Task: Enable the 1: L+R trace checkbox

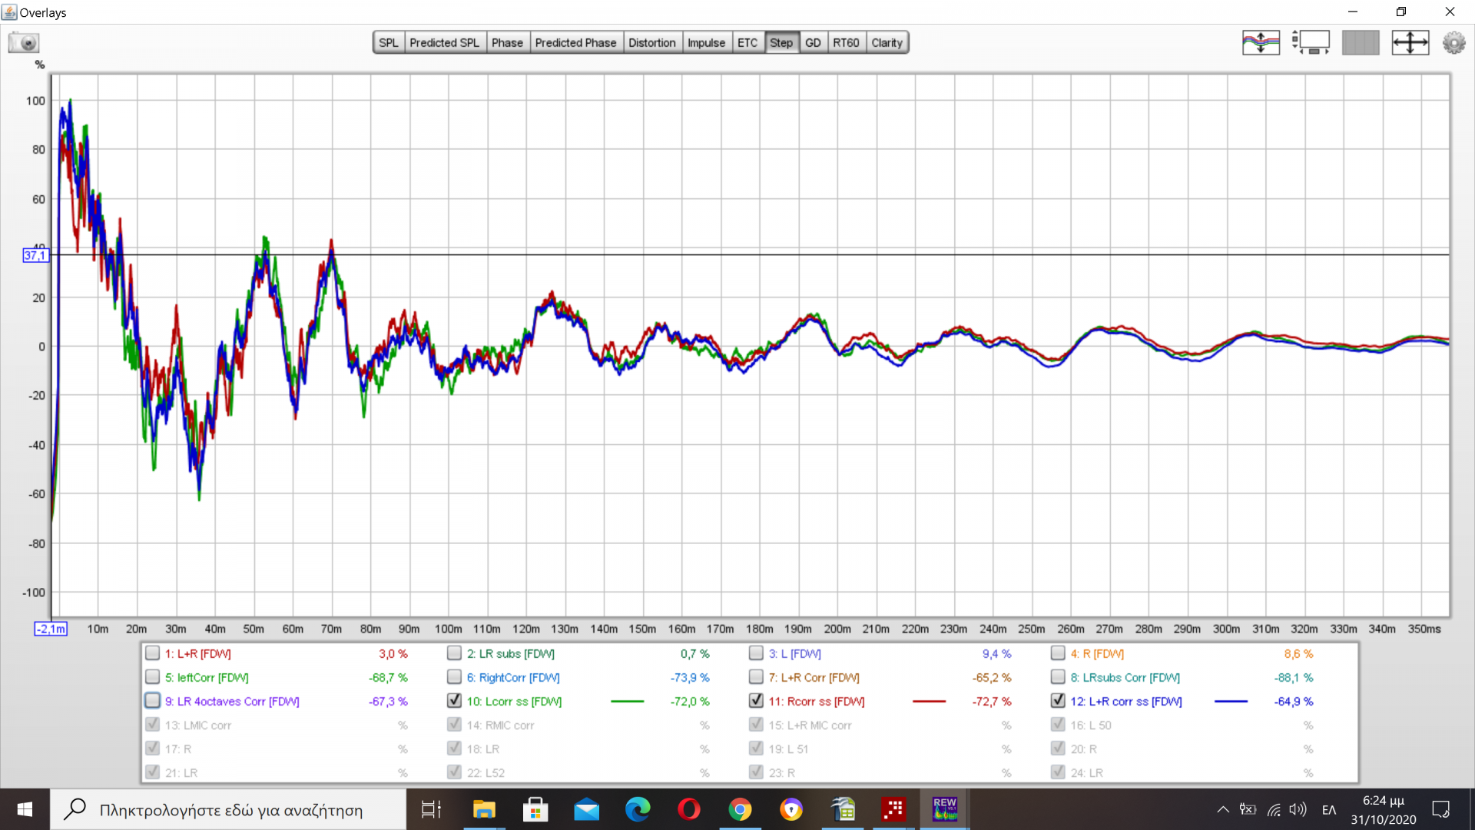Action: coord(153,653)
